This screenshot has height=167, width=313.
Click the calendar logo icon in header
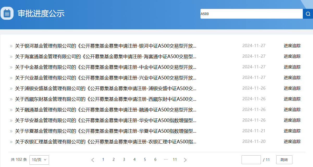pyautogui.click(x=7, y=14)
